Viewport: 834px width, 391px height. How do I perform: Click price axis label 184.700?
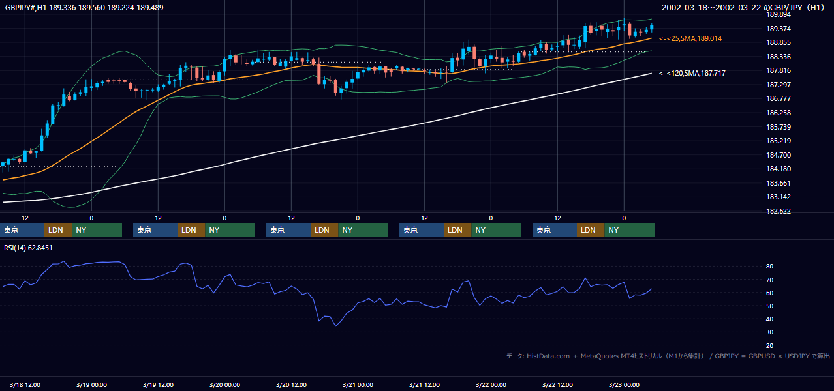[x=779, y=155]
